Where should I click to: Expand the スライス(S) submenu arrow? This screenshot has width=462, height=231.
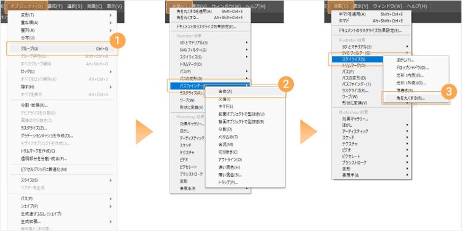tap(110, 180)
